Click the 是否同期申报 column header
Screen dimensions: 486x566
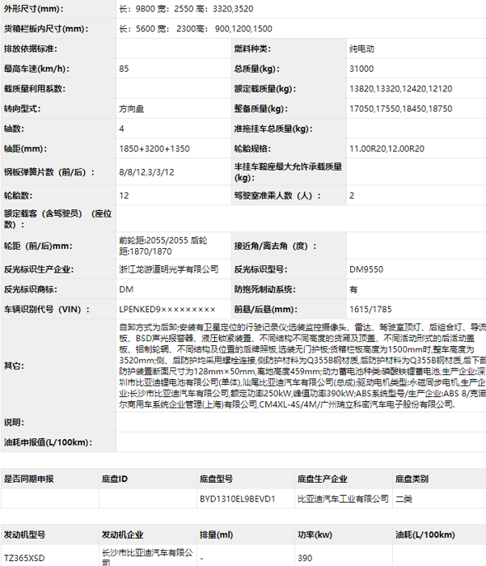click(x=29, y=479)
